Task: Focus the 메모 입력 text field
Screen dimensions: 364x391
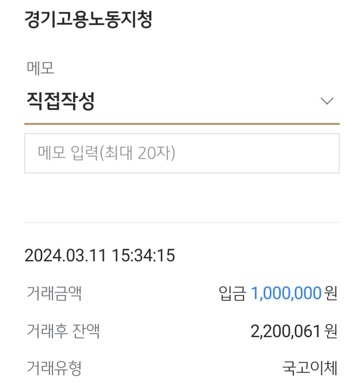Action: 182,153
